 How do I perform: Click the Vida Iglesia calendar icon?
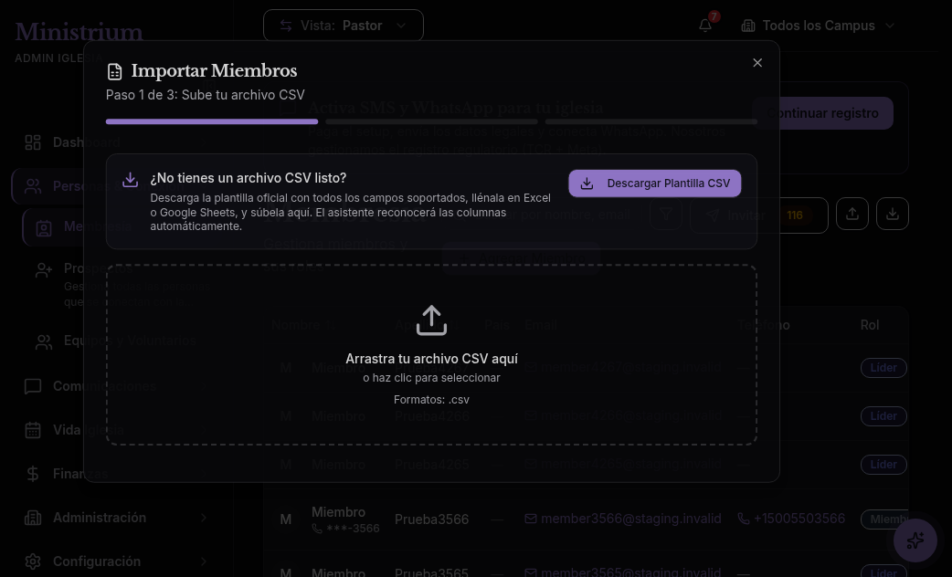33,430
